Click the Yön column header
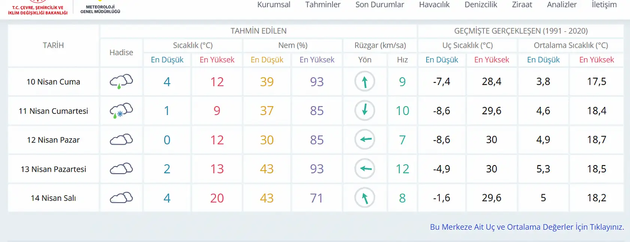Screen dimensions: 630x242 (365, 60)
